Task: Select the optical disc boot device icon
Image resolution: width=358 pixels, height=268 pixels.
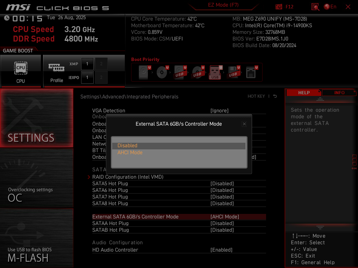Action: click(x=162, y=72)
